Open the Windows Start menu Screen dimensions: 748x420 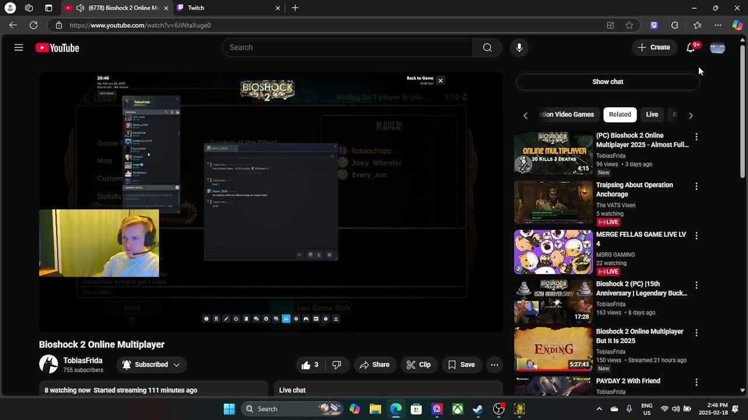point(229,409)
